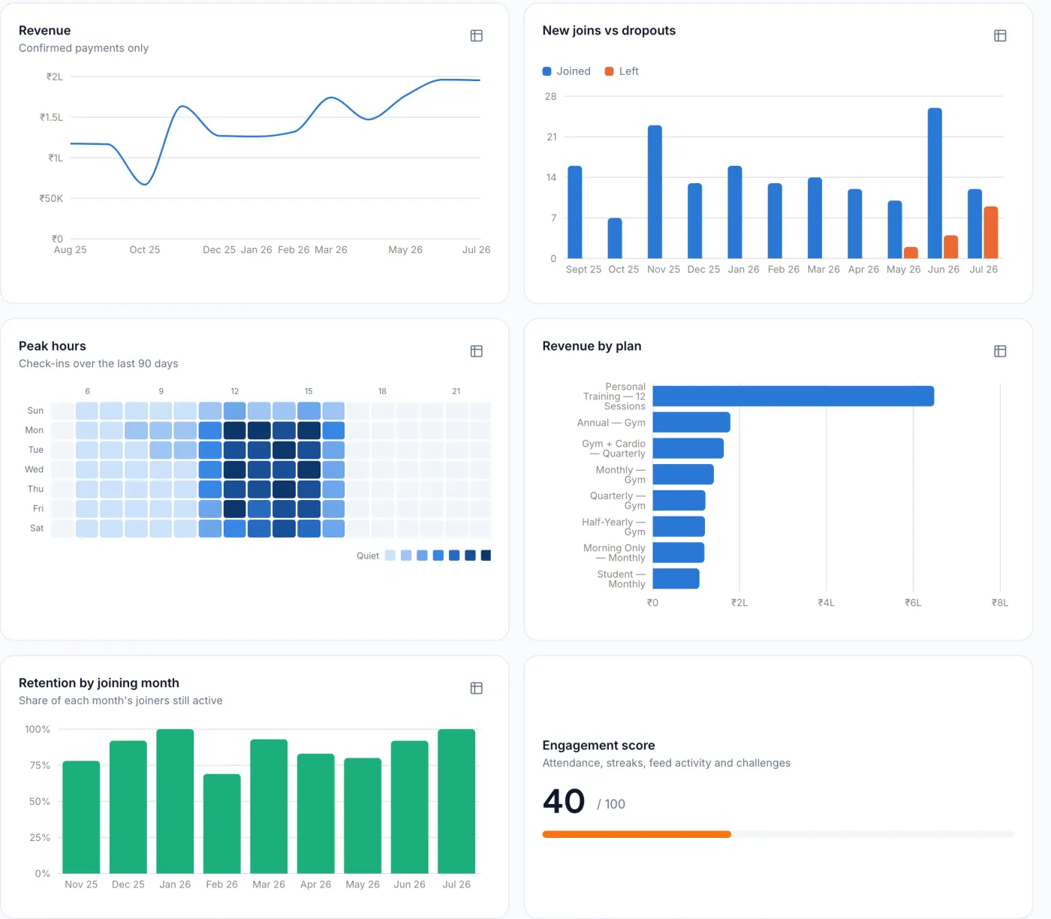Click 'Attendance, streaks, feed activity and challenges' text
1051x919 pixels.
click(x=666, y=763)
